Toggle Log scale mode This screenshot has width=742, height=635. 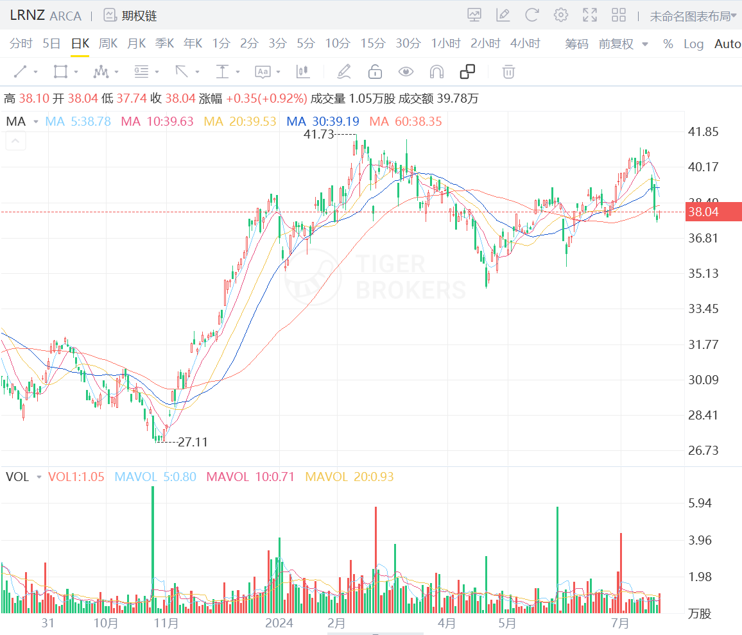(693, 44)
